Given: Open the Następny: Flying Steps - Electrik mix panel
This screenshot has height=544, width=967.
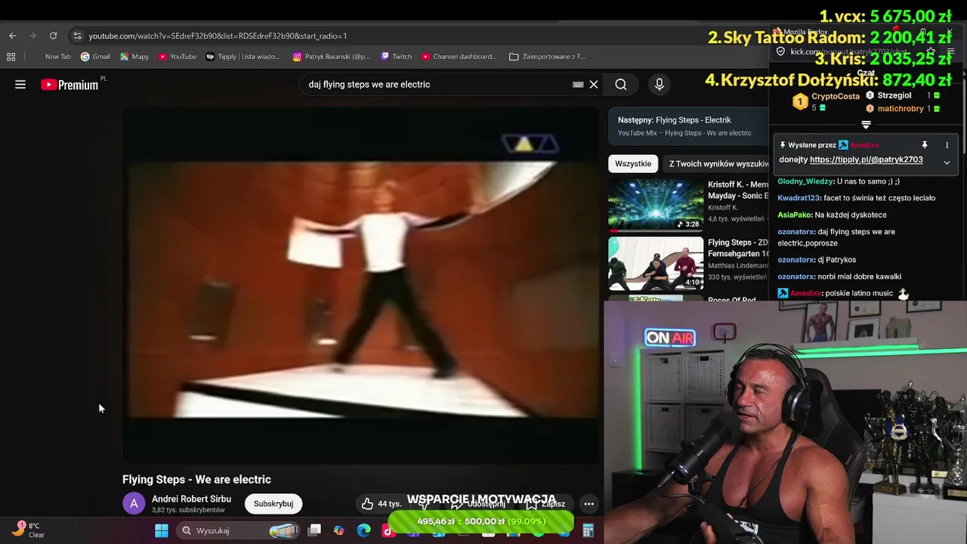Looking at the screenshot, I should [687, 125].
